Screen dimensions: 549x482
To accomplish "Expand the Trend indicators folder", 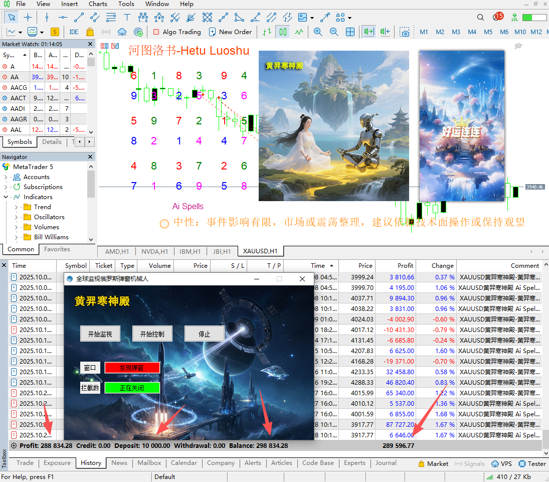I will [x=17, y=207].
